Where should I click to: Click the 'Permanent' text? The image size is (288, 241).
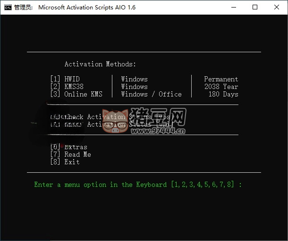tap(221, 79)
